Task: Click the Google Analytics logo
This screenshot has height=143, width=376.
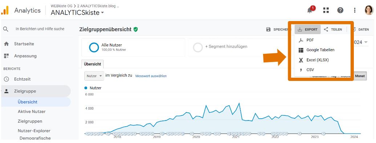Action: coord(5,10)
